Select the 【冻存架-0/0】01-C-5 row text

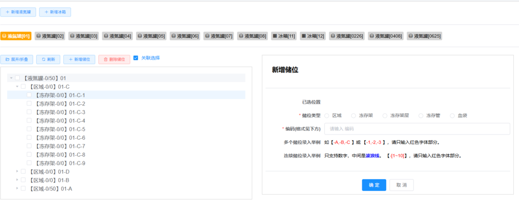pyautogui.click(x=60, y=129)
